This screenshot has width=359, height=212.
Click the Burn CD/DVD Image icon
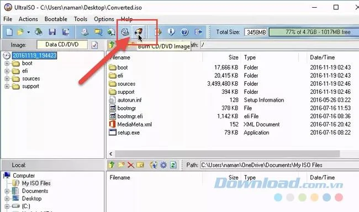point(139,32)
